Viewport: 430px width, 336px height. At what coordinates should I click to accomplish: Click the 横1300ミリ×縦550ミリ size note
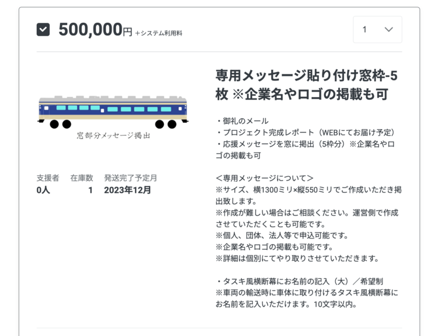(x=307, y=190)
